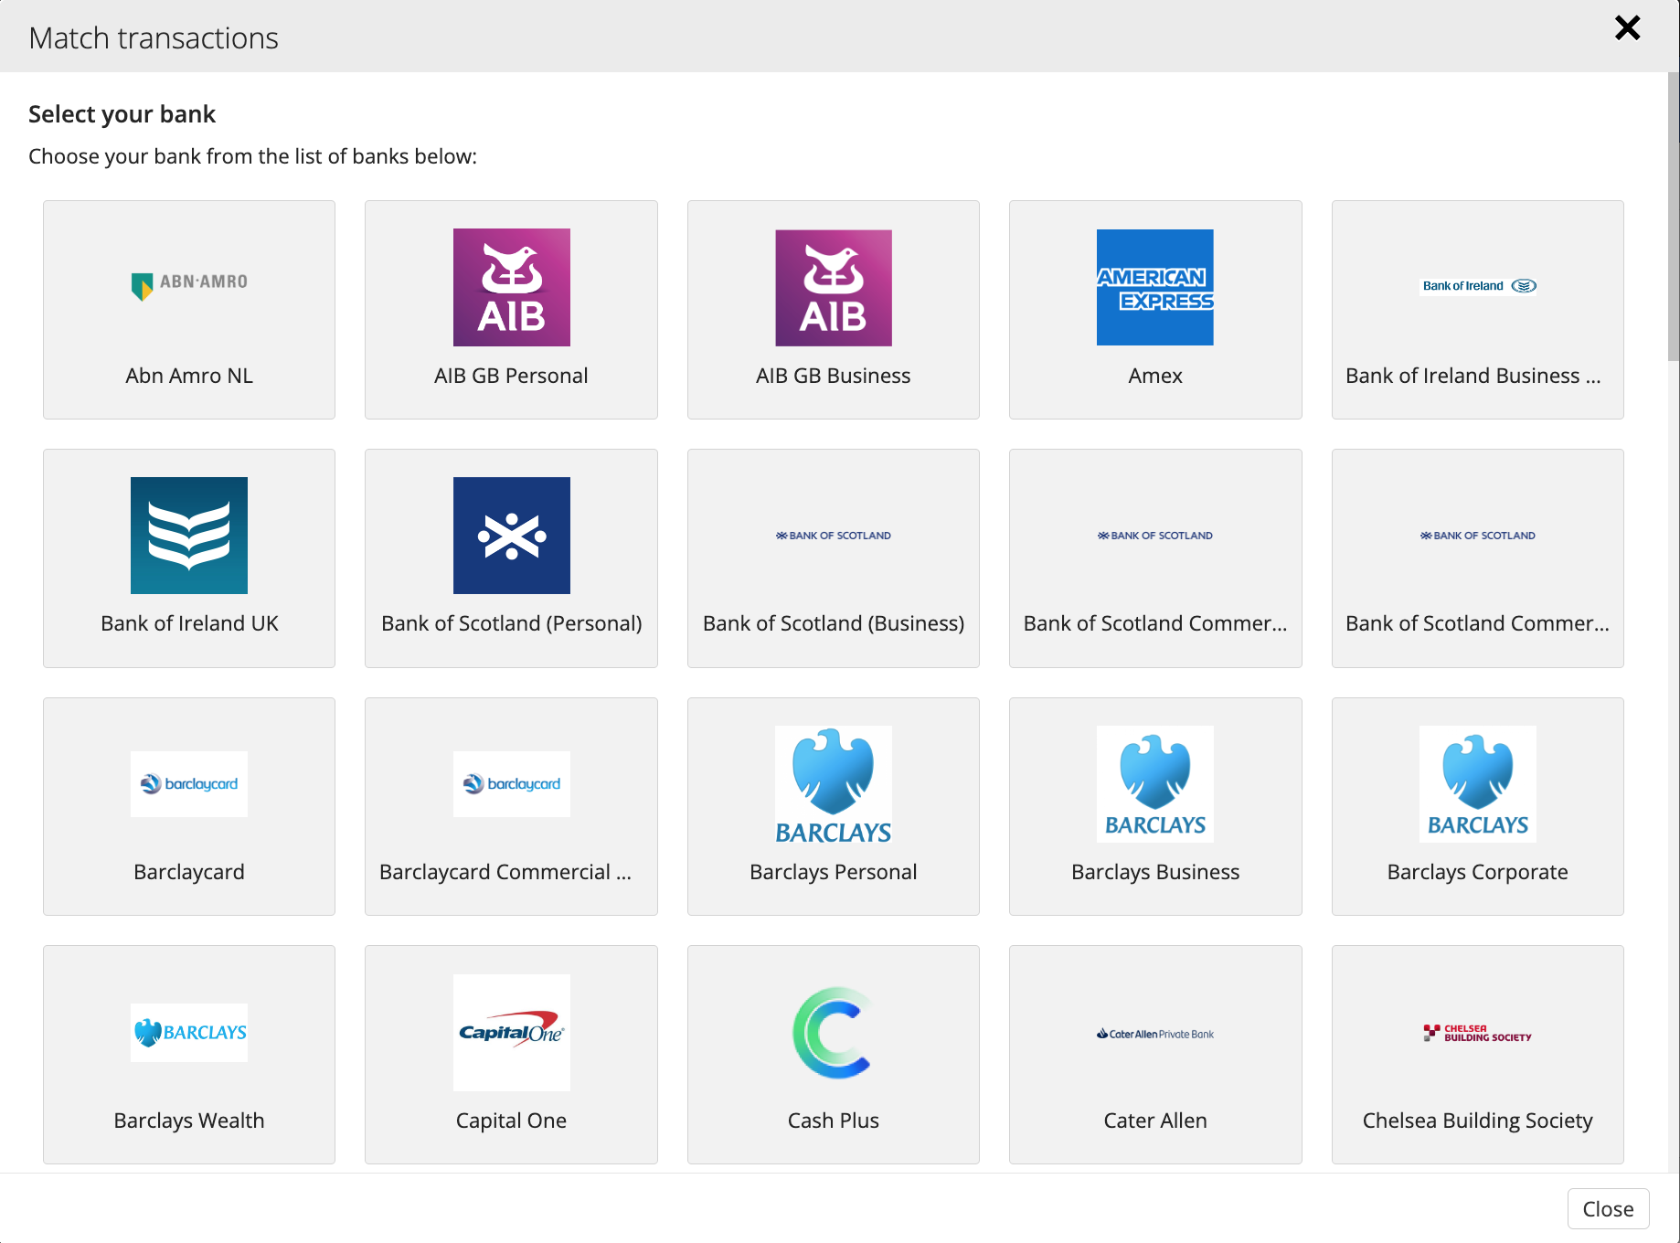Choose Bank of Scotland (Business) tile
Viewport: 1680px width, 1243px height.
pyautogui.click(x=834, y=558)
